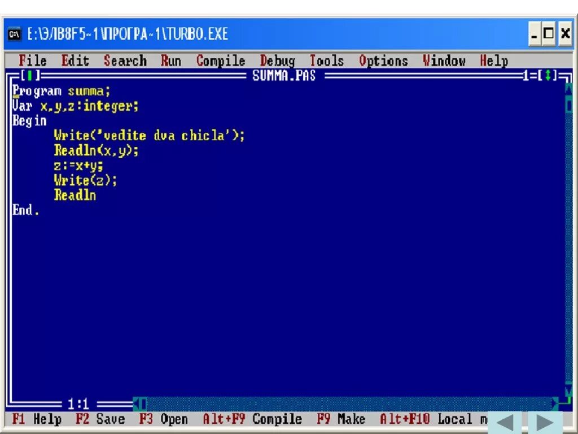Click the 'Program summa;' line
The height and width of the screenshot is (434, 578).
click(61, 91)
